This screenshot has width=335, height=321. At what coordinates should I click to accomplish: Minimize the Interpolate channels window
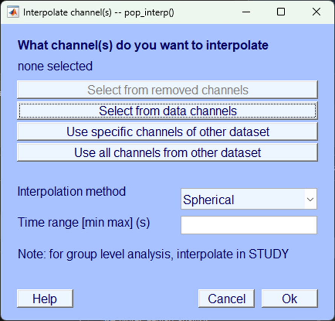click(x=246, y=12)
